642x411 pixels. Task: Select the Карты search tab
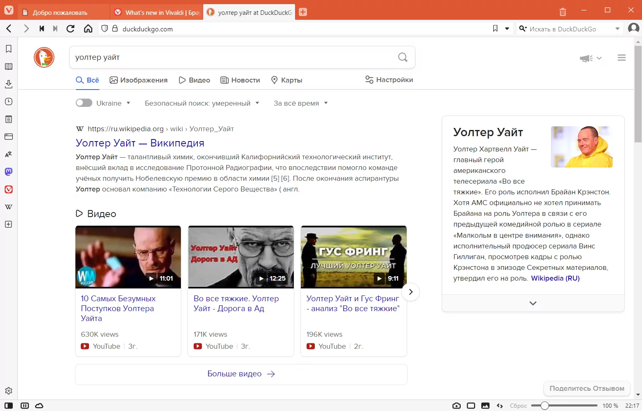[x=286, y=80]
